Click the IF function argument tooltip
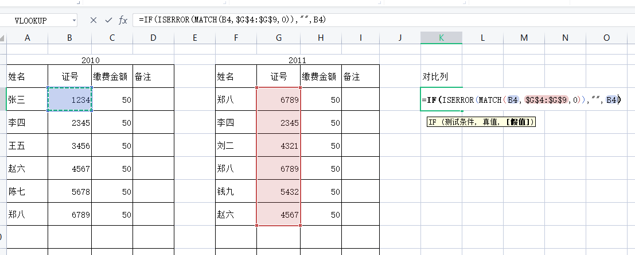The width and height of the screenshot is (635, 255). click(481, 122)
